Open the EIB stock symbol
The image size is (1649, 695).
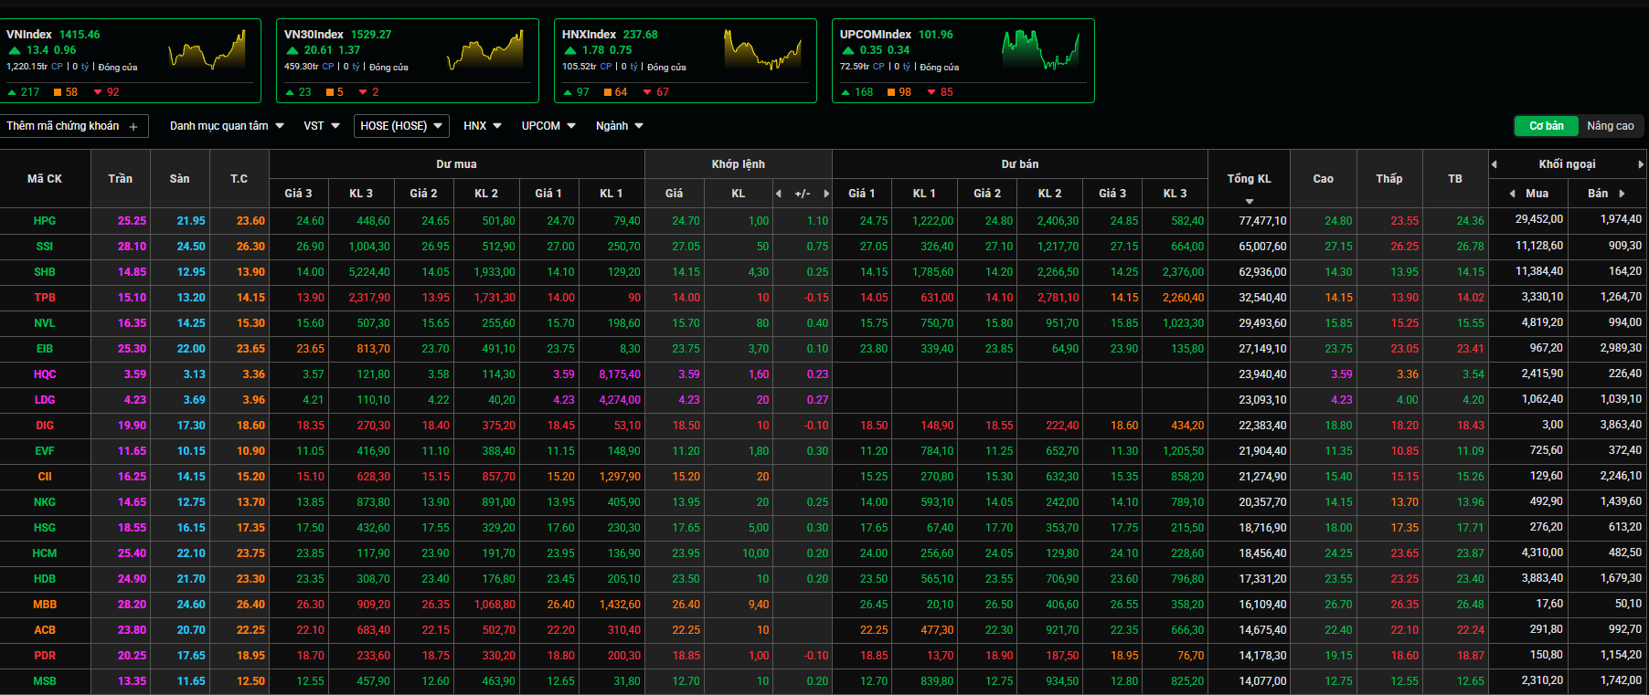tap(45, 349)
